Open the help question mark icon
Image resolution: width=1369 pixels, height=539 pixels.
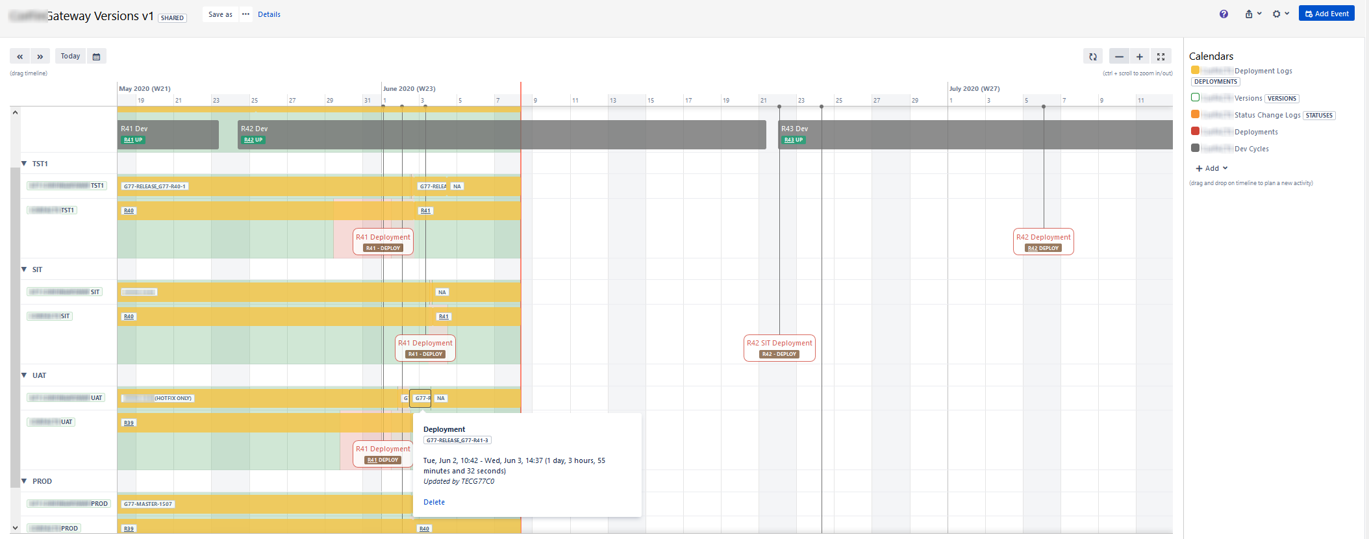point(1224,14)
